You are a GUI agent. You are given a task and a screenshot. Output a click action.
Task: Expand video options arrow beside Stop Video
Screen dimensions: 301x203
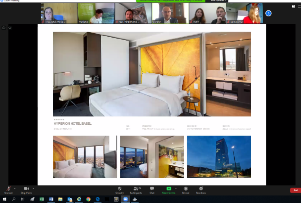click(33, 189)
